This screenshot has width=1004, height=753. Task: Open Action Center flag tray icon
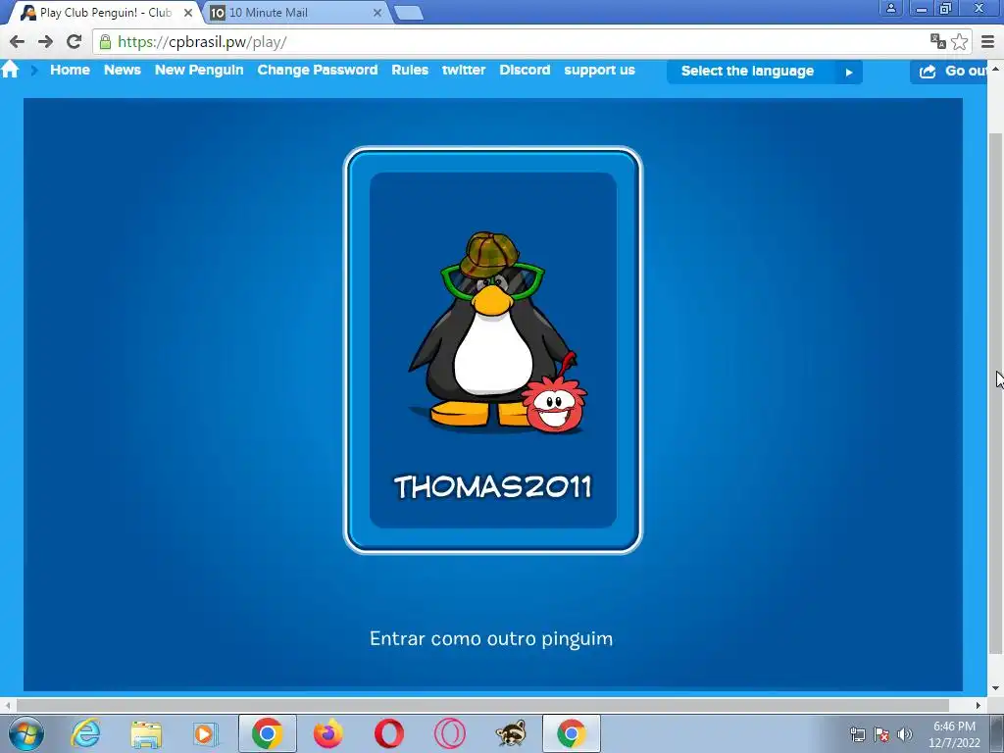(881, 734)
